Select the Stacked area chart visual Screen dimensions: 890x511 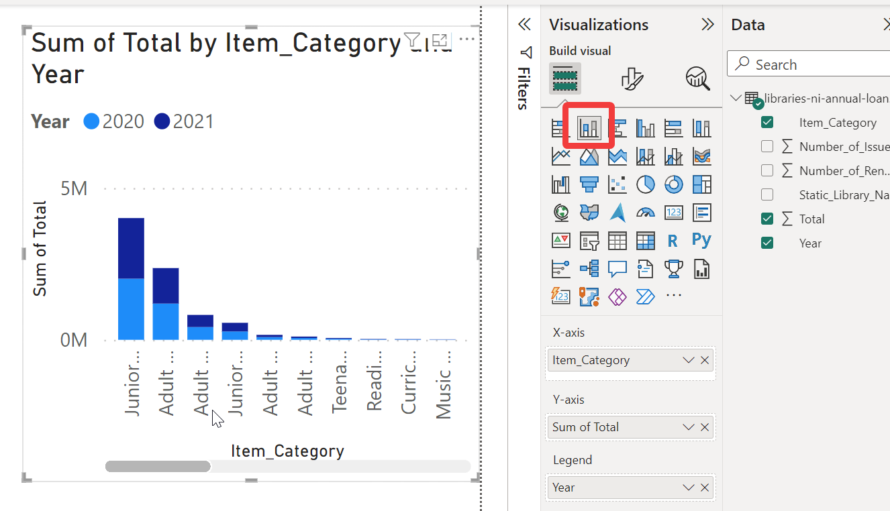point(617,156)
